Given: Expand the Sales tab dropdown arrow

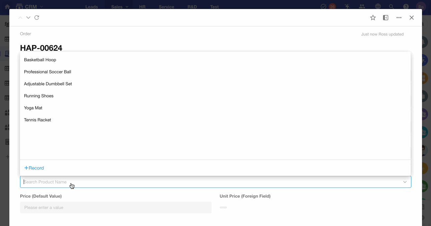Looking at the screenshot, I should pos(127,7).
